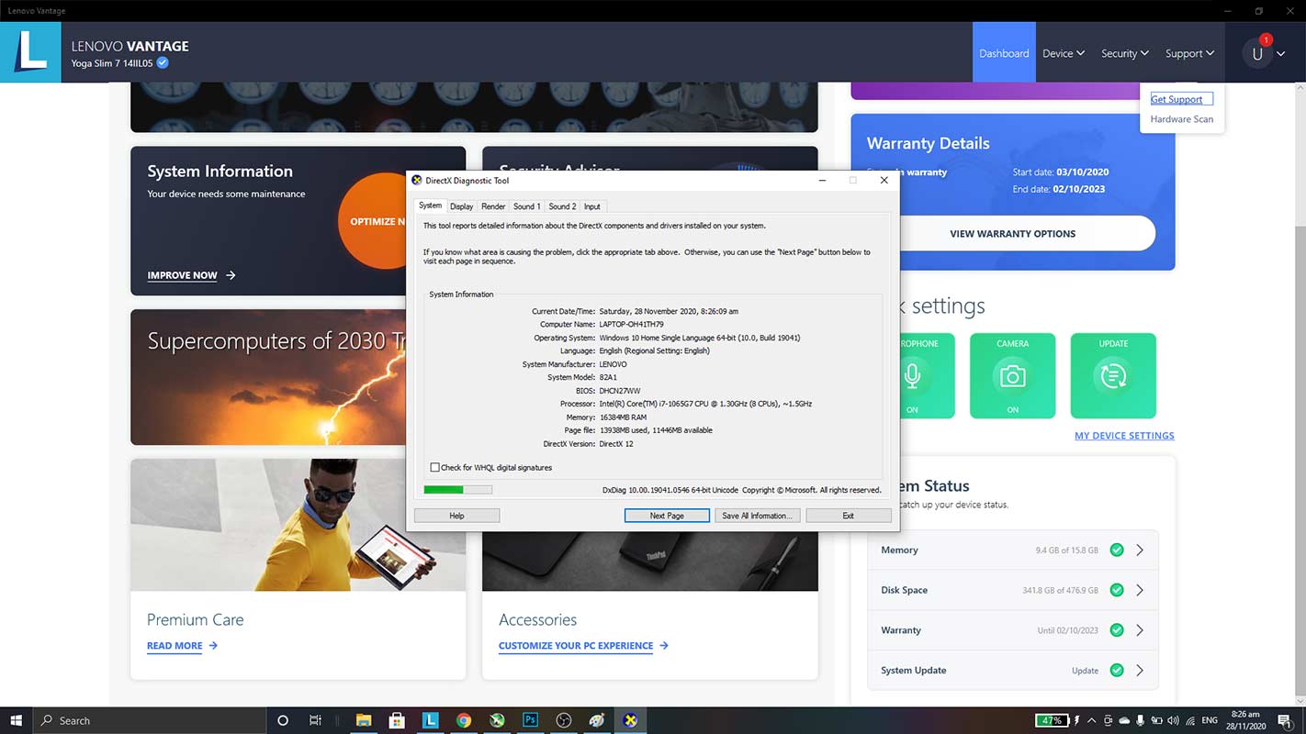Viewport: 1306px width, 734px height.
Task: Click the Exit button in DxDiag
Action: tap(849, 516)
